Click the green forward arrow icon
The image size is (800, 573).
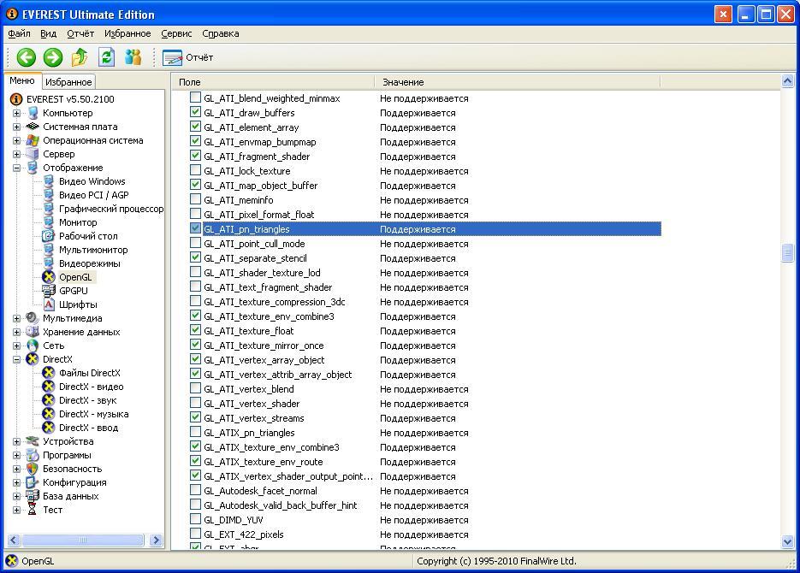click(x=51, y=56)
